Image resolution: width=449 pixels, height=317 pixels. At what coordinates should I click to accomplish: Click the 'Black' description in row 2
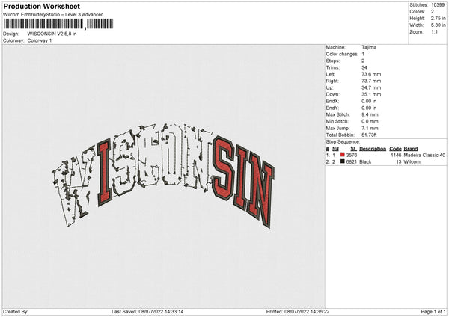pyautogui.click(x=365, y=161)
